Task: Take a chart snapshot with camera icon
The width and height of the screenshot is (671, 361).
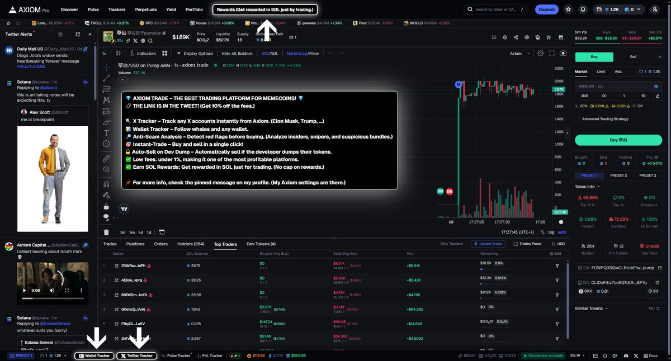Action: (563, 54)
